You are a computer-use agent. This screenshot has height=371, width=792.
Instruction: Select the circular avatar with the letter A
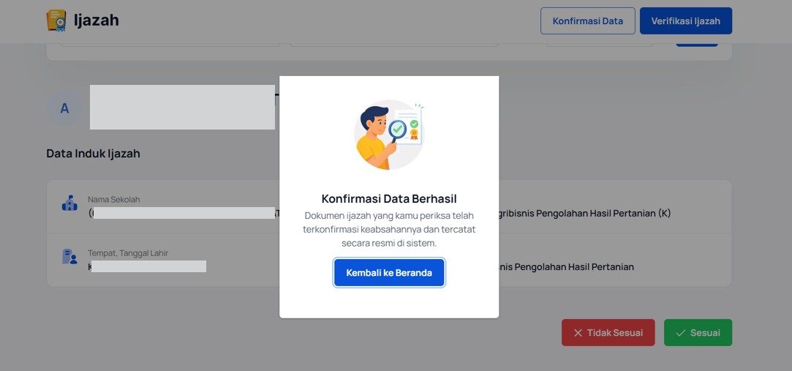click(x=64, y=108)
